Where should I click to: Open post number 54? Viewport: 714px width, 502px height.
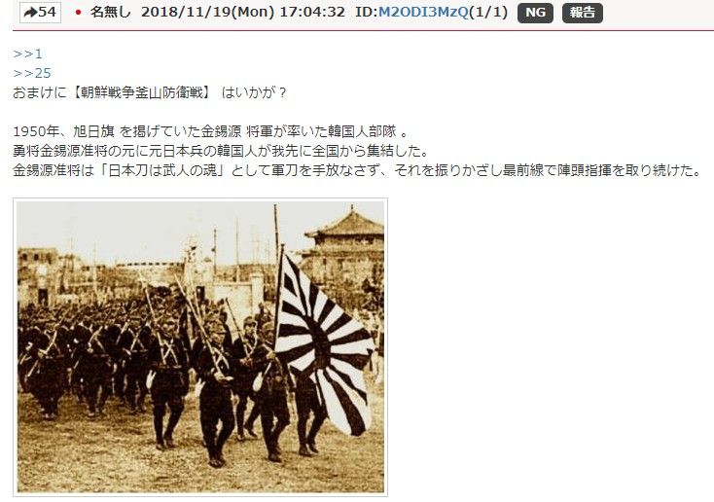(40, 12)
